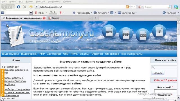The height and width of the screenshot is (101, 180).
Task: Close the Видеоуроки и статьи tab
Action: point(44,18)
